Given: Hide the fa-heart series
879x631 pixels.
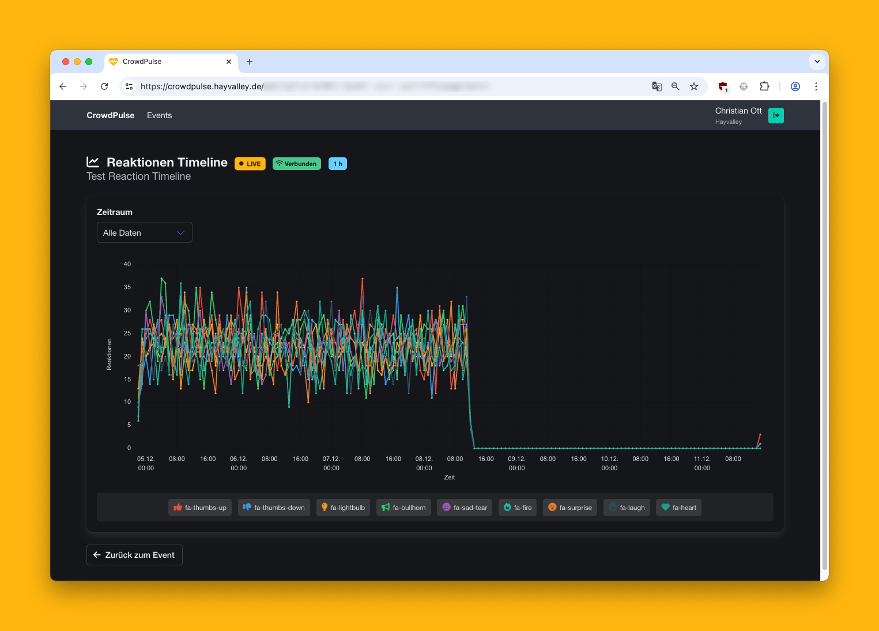Looking at the screenshot, I should 678,508.
